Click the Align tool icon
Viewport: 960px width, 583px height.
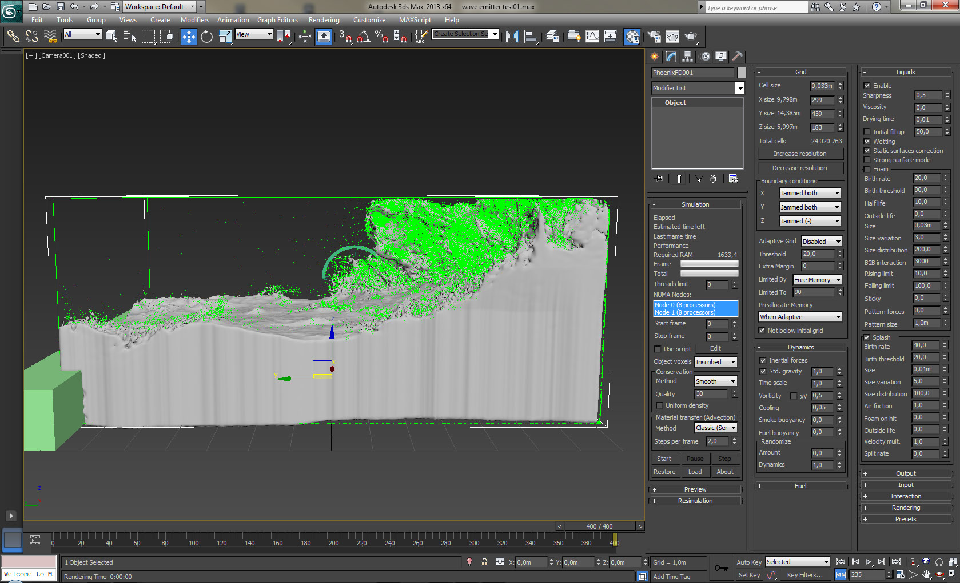pos(531,37)
